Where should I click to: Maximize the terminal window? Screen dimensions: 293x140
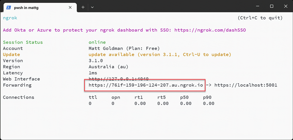272,6
